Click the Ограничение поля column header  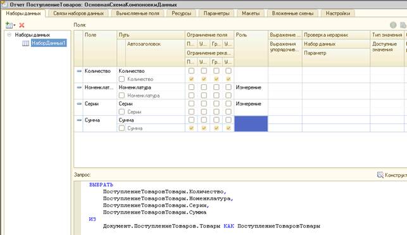click(210, 35)
